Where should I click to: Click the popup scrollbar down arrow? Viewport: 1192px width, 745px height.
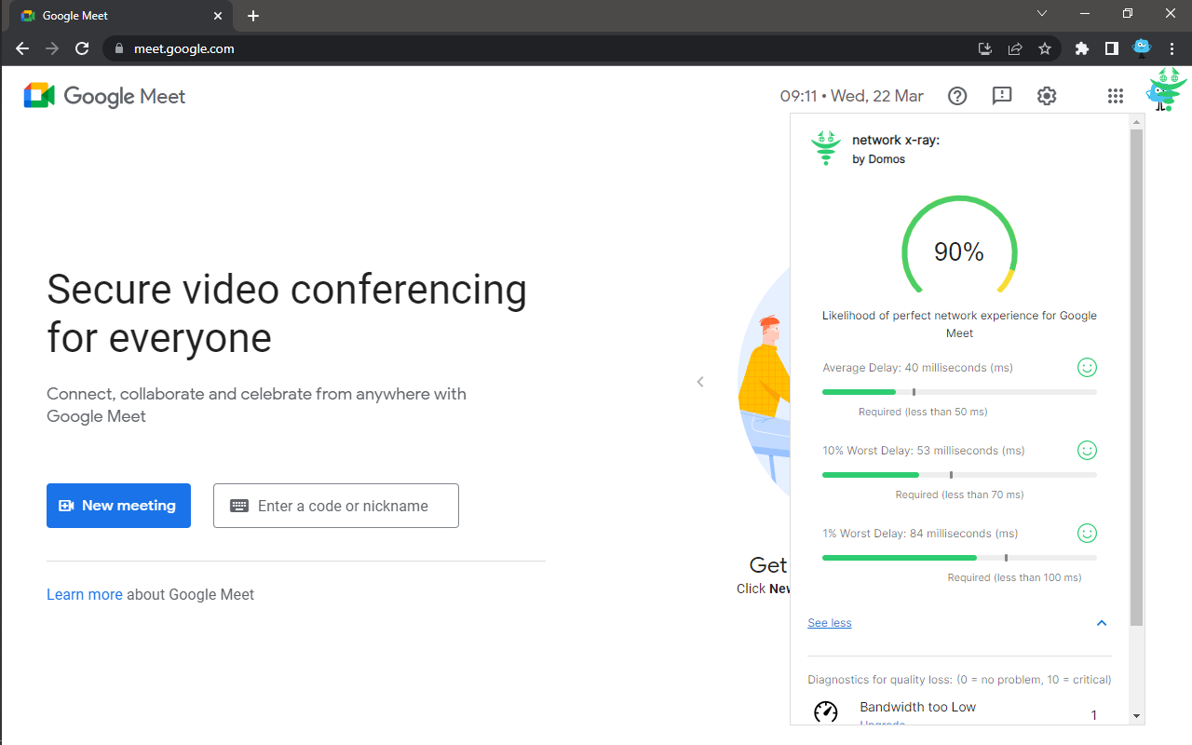coord(1136,716)
